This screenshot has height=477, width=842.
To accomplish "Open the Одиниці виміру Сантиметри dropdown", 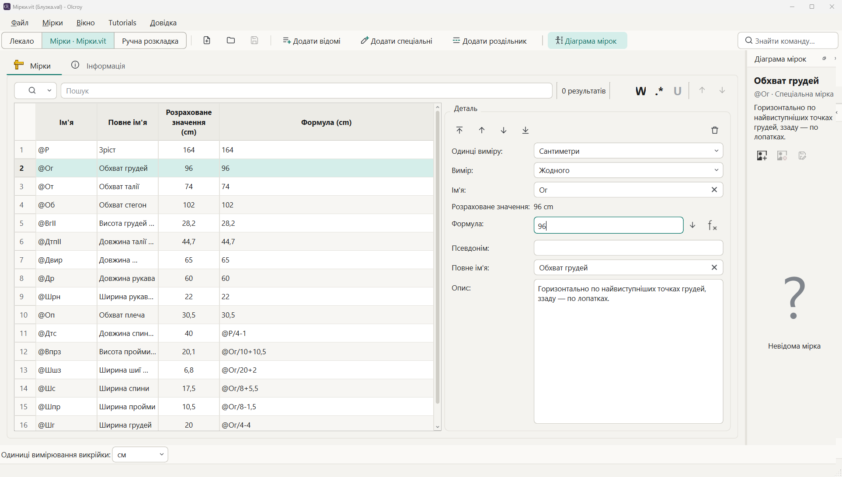I will pos(628,151).
